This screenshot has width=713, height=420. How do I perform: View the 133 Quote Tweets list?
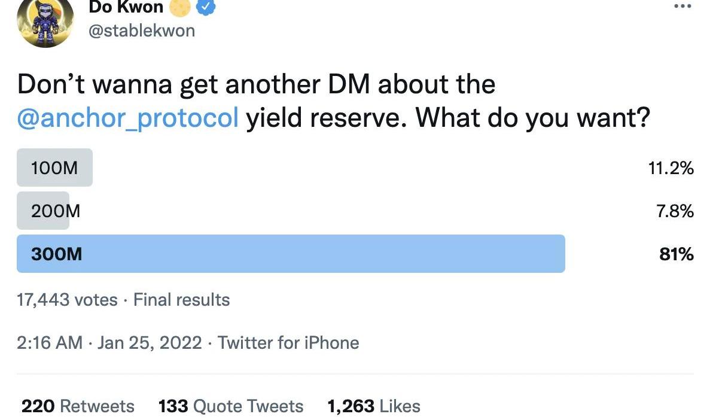coord(231,406)
